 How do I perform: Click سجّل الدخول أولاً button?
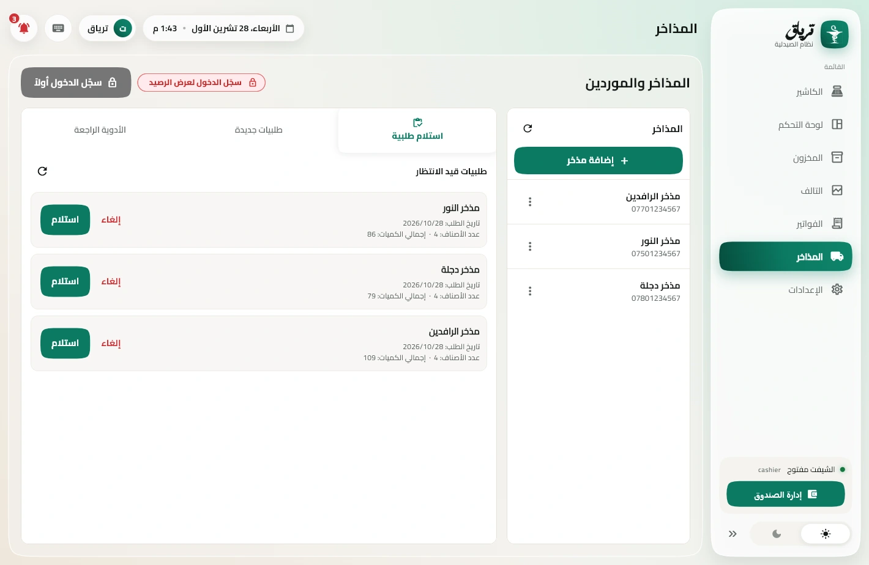(x=76, y=83)
